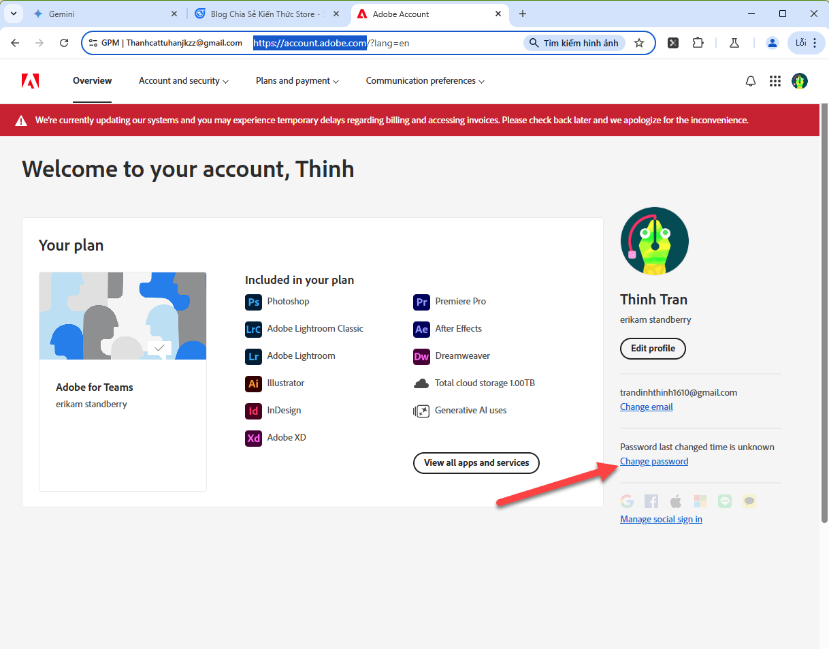
Task: Click the cloud storage icon
Action: click(x=421, y=383)
